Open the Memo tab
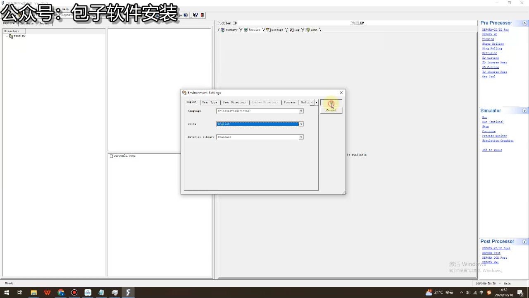529x298 pixels. (x=312, y=30)
